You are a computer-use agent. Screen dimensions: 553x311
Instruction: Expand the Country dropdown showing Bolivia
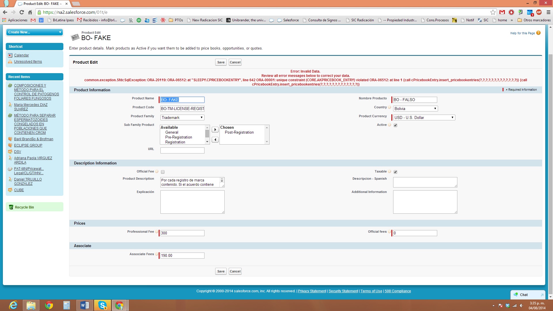click(x=415, y=109)
